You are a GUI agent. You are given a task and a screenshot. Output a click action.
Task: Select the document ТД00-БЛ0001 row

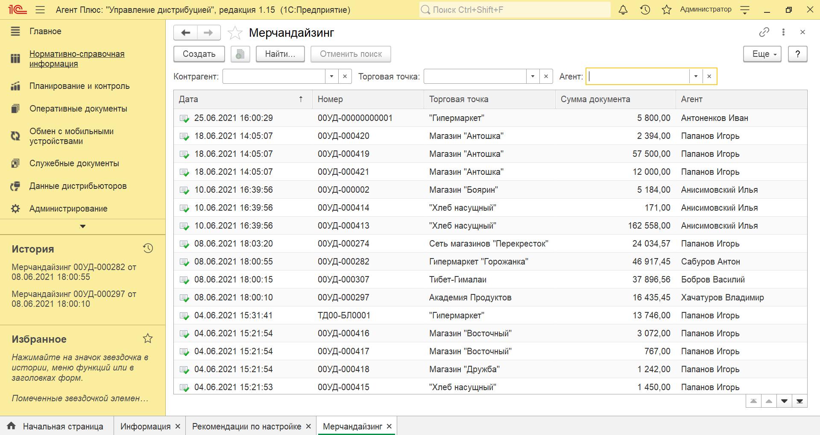(x=490, y=315)
